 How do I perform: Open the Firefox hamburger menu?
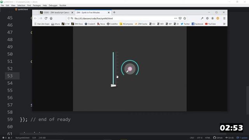pyautogui.click(x=224, y=18)
